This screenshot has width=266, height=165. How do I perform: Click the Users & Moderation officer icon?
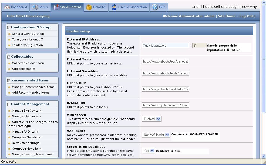pyautogui.click(x=114, y=7)
